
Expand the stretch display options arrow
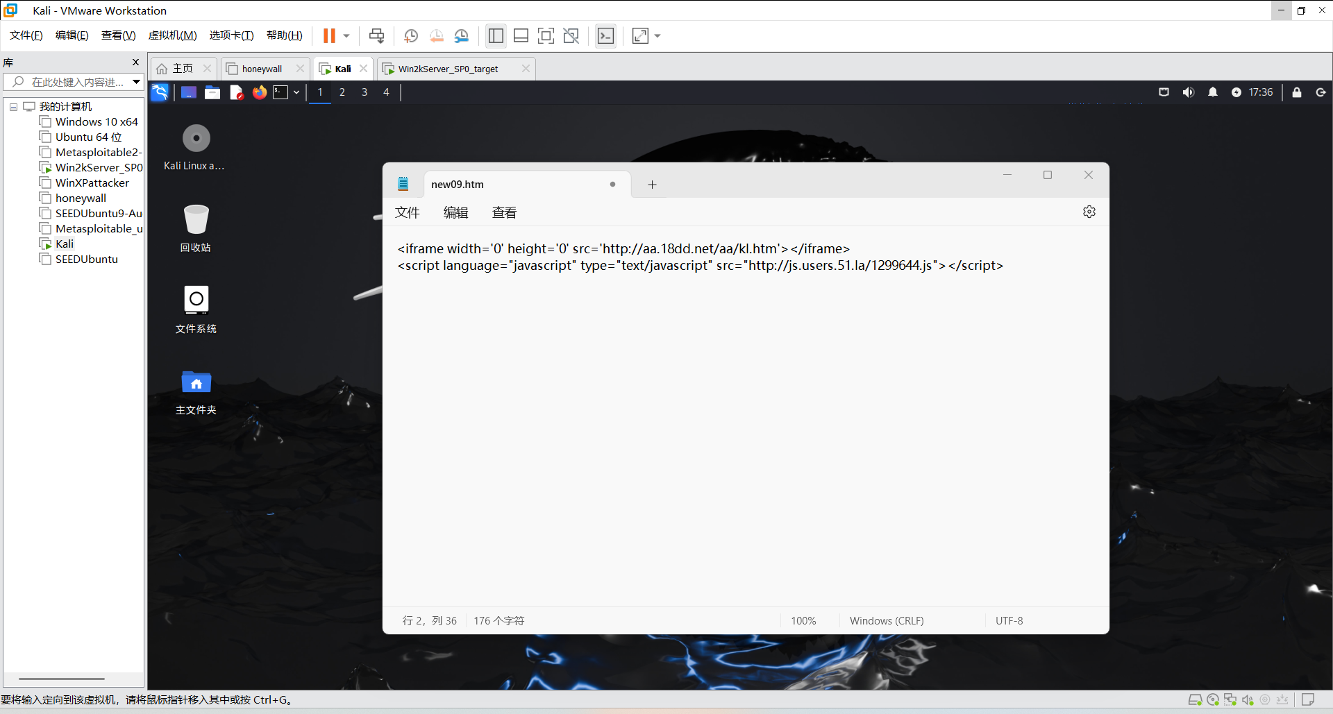(x=657, y=35)
